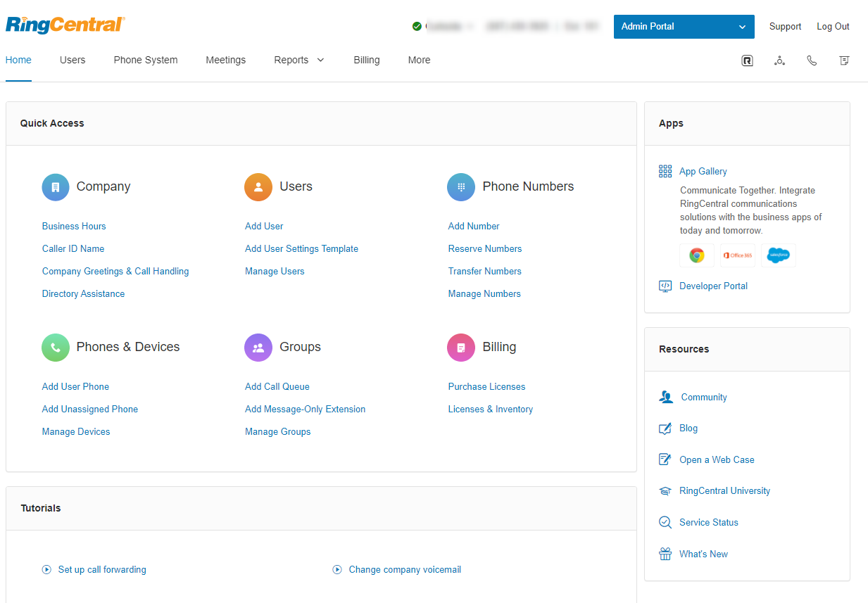Click the fax/notes icon in top toolbar

point(844,61)
